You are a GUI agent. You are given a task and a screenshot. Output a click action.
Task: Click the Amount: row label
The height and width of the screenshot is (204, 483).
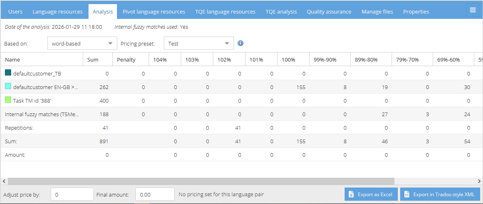click(15, 155)
